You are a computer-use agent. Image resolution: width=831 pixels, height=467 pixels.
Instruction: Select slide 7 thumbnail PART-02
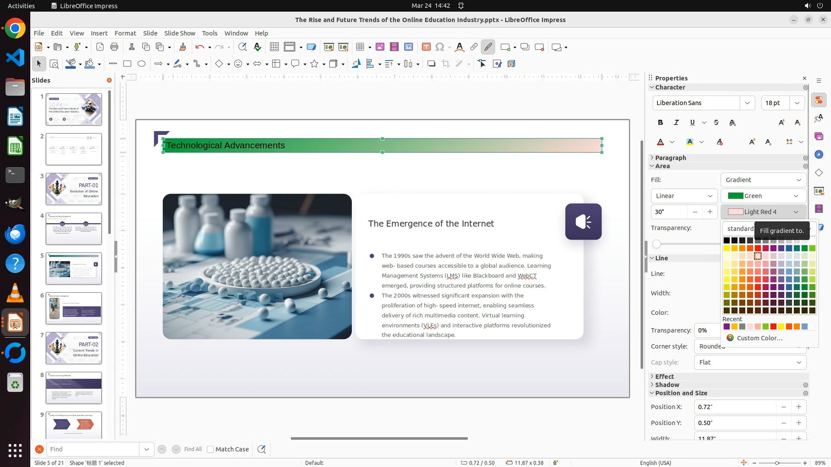coord(74,348)
